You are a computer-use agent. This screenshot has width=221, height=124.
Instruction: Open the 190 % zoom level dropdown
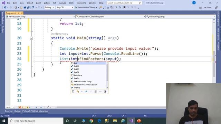pos(10,107)
